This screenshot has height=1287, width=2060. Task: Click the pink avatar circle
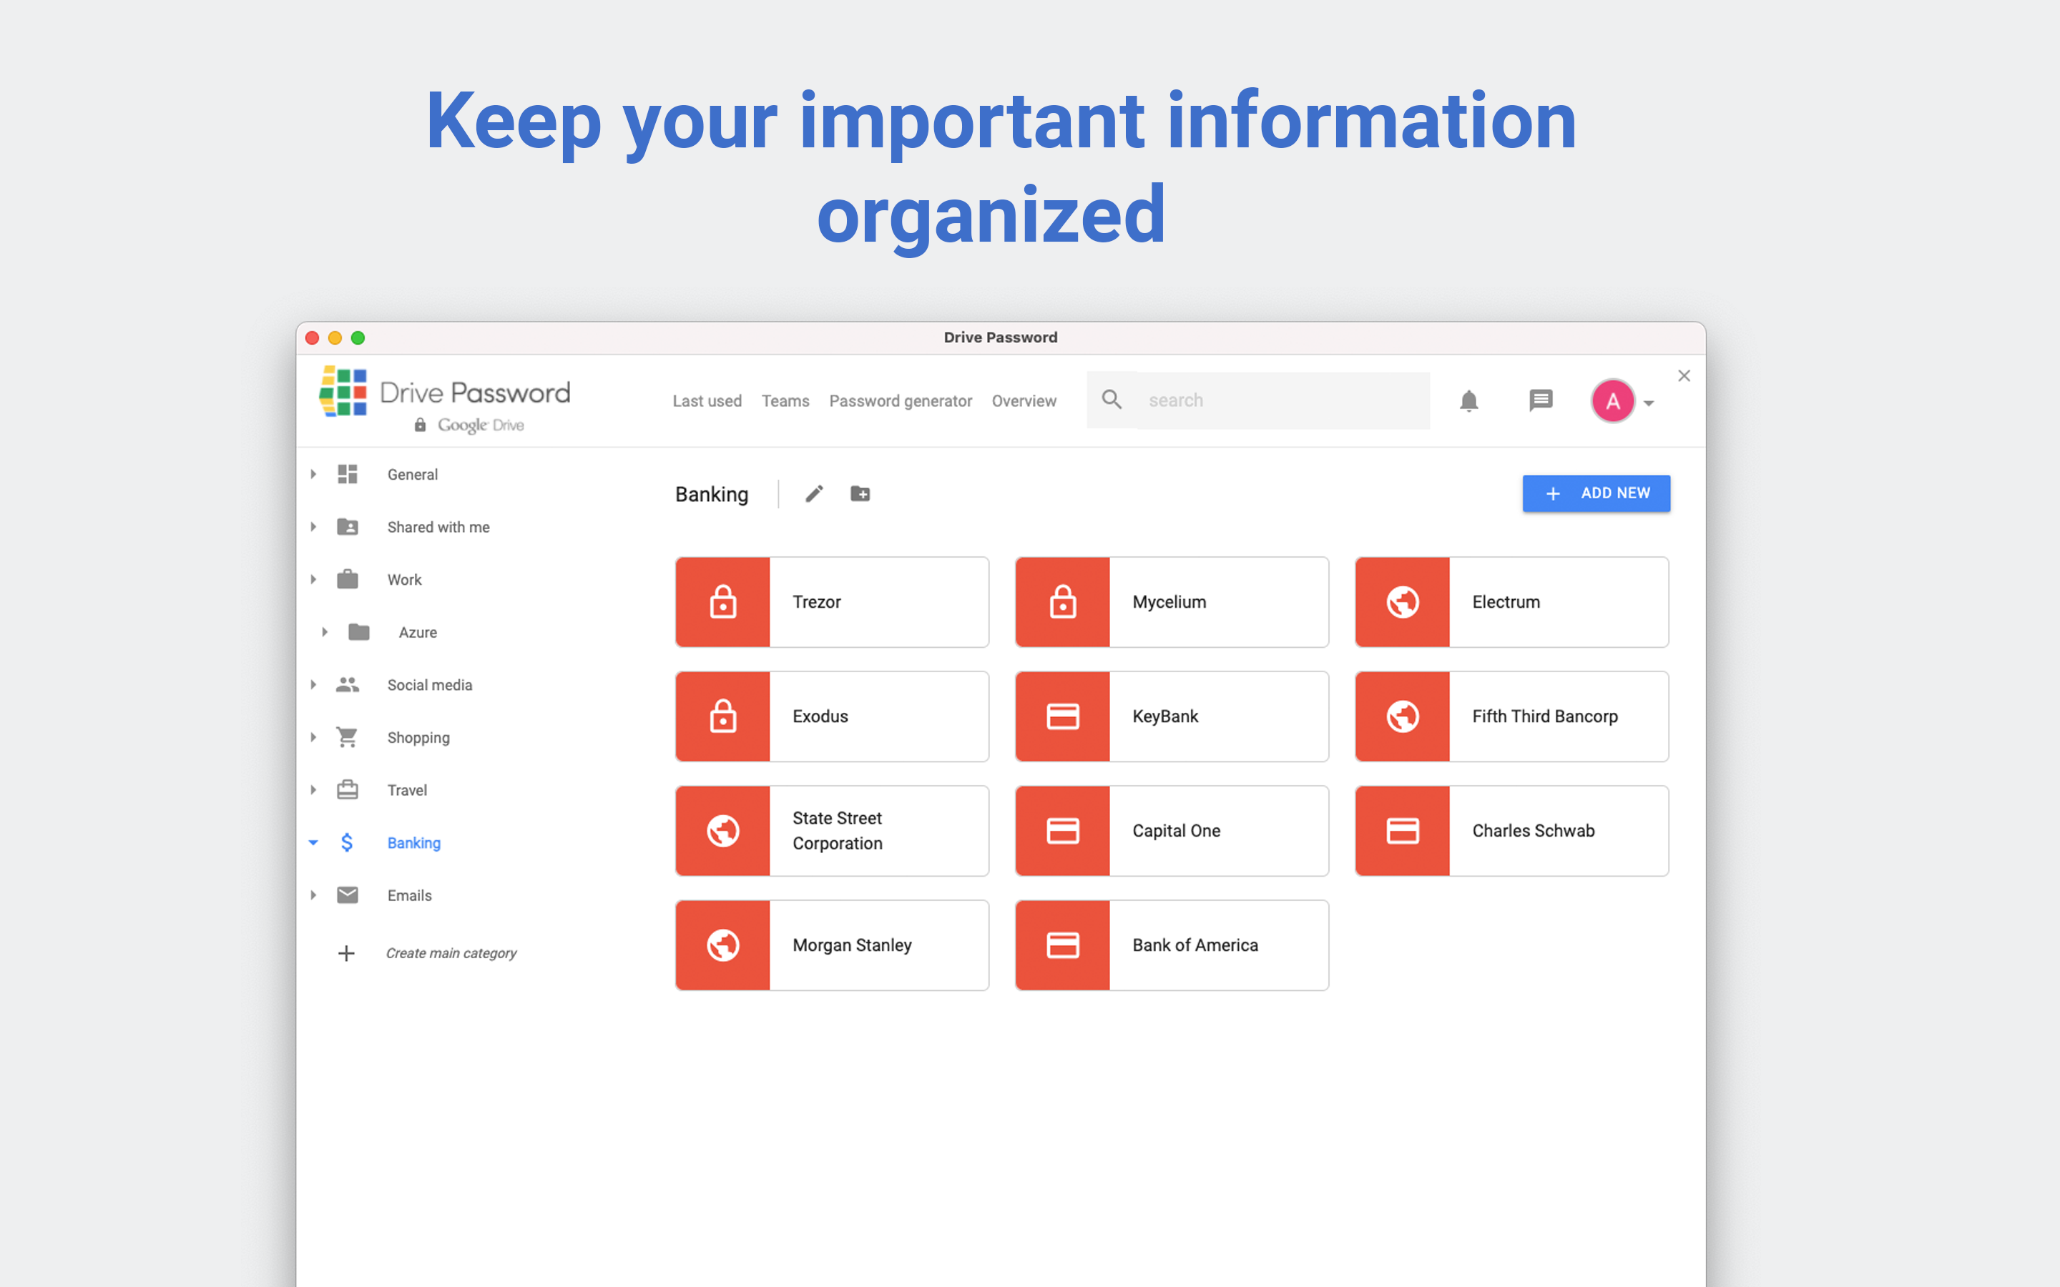click(1612, 400)
